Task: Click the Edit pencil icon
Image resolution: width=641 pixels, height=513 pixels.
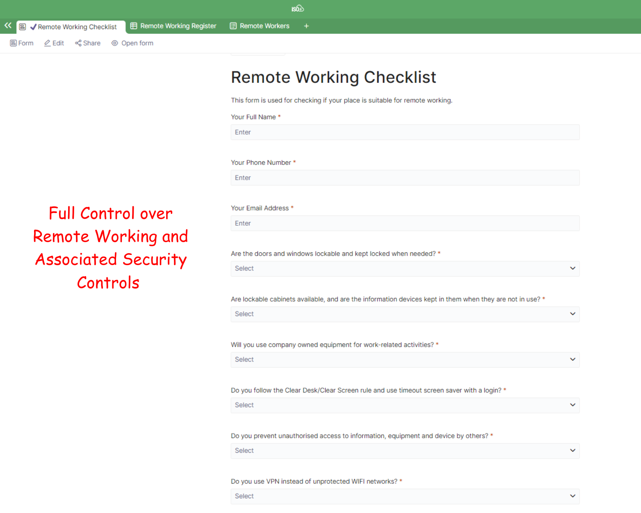Action: (48, 43)
